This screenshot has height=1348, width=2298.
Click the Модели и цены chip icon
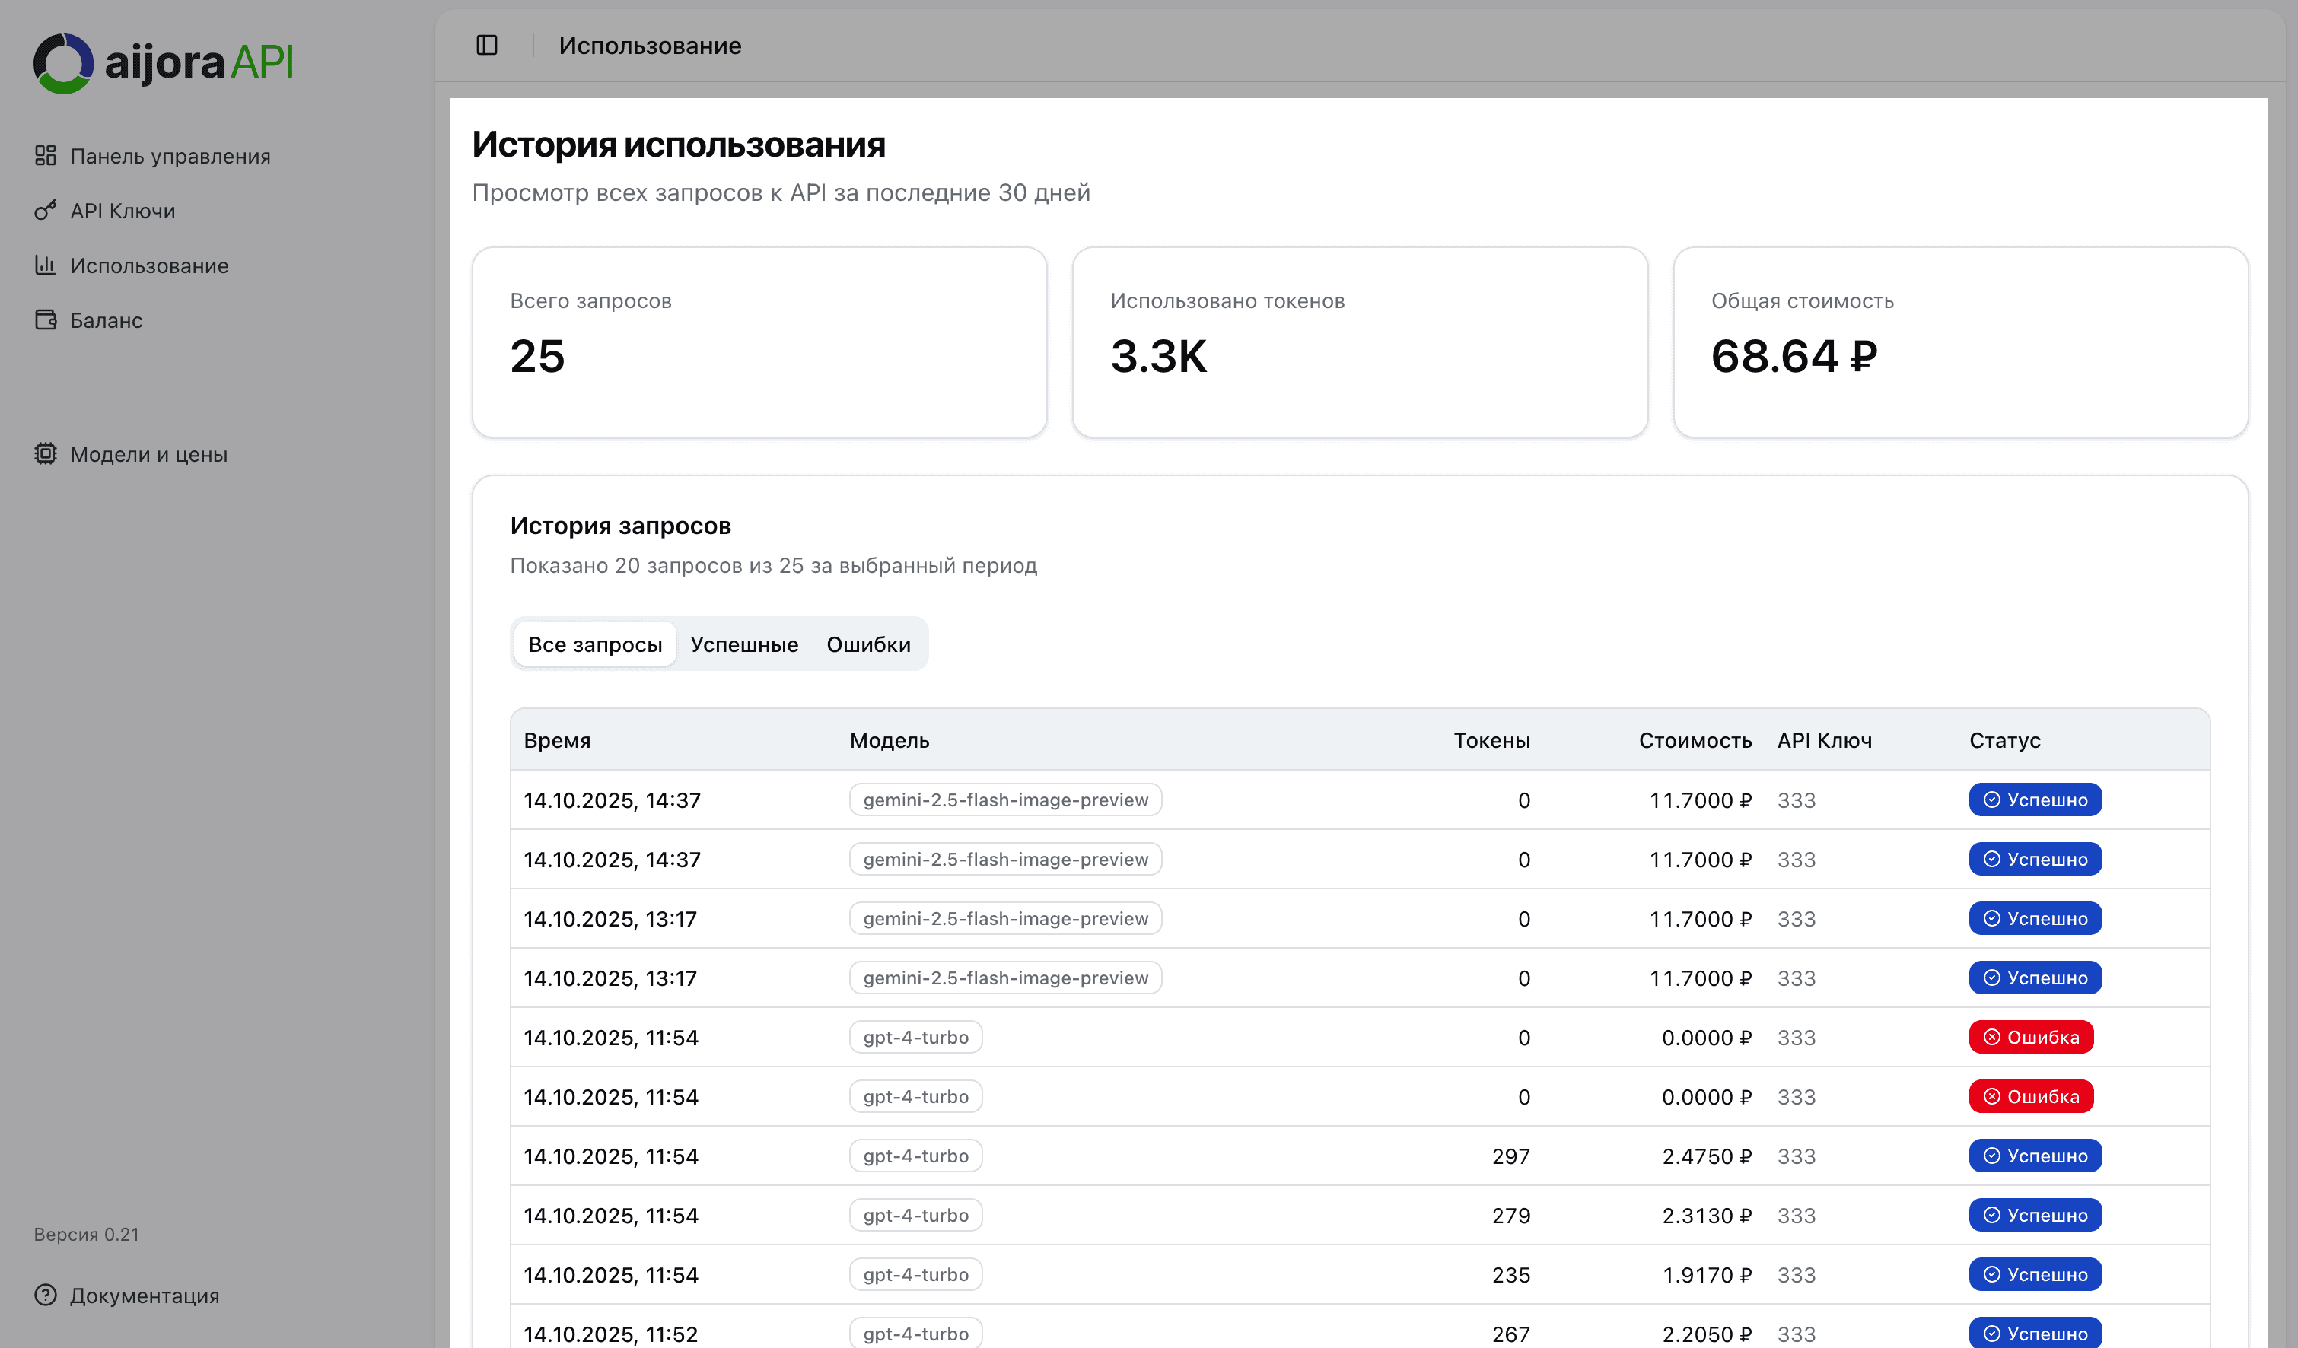[x=46, y=453]
